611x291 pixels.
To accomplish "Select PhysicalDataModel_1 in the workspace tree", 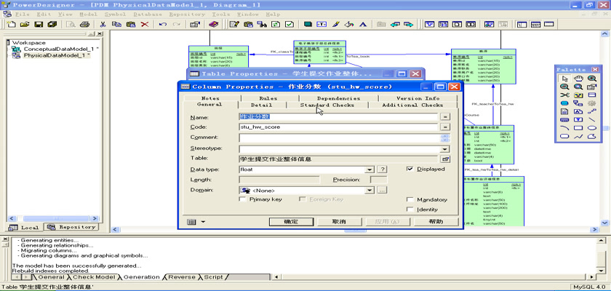I will 57,55.
